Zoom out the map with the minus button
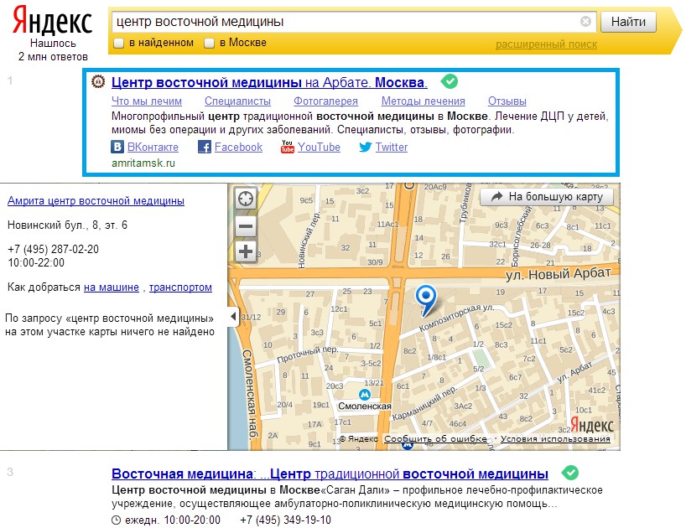Viewport: 686px width, 528px height. [246, 226]
